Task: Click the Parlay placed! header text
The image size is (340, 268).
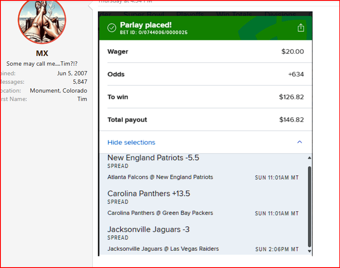Action: [146, 25]
